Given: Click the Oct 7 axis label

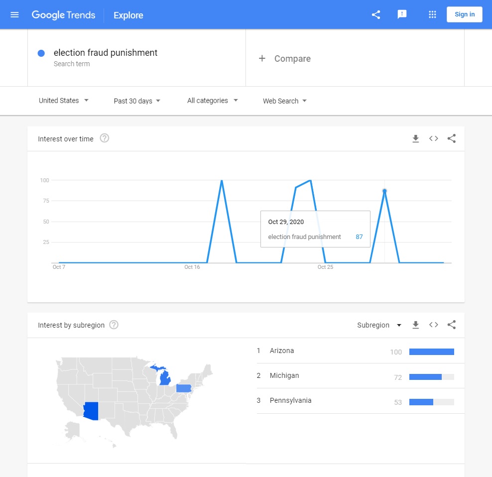Looking at the screenshot, I should coord(59,267).
